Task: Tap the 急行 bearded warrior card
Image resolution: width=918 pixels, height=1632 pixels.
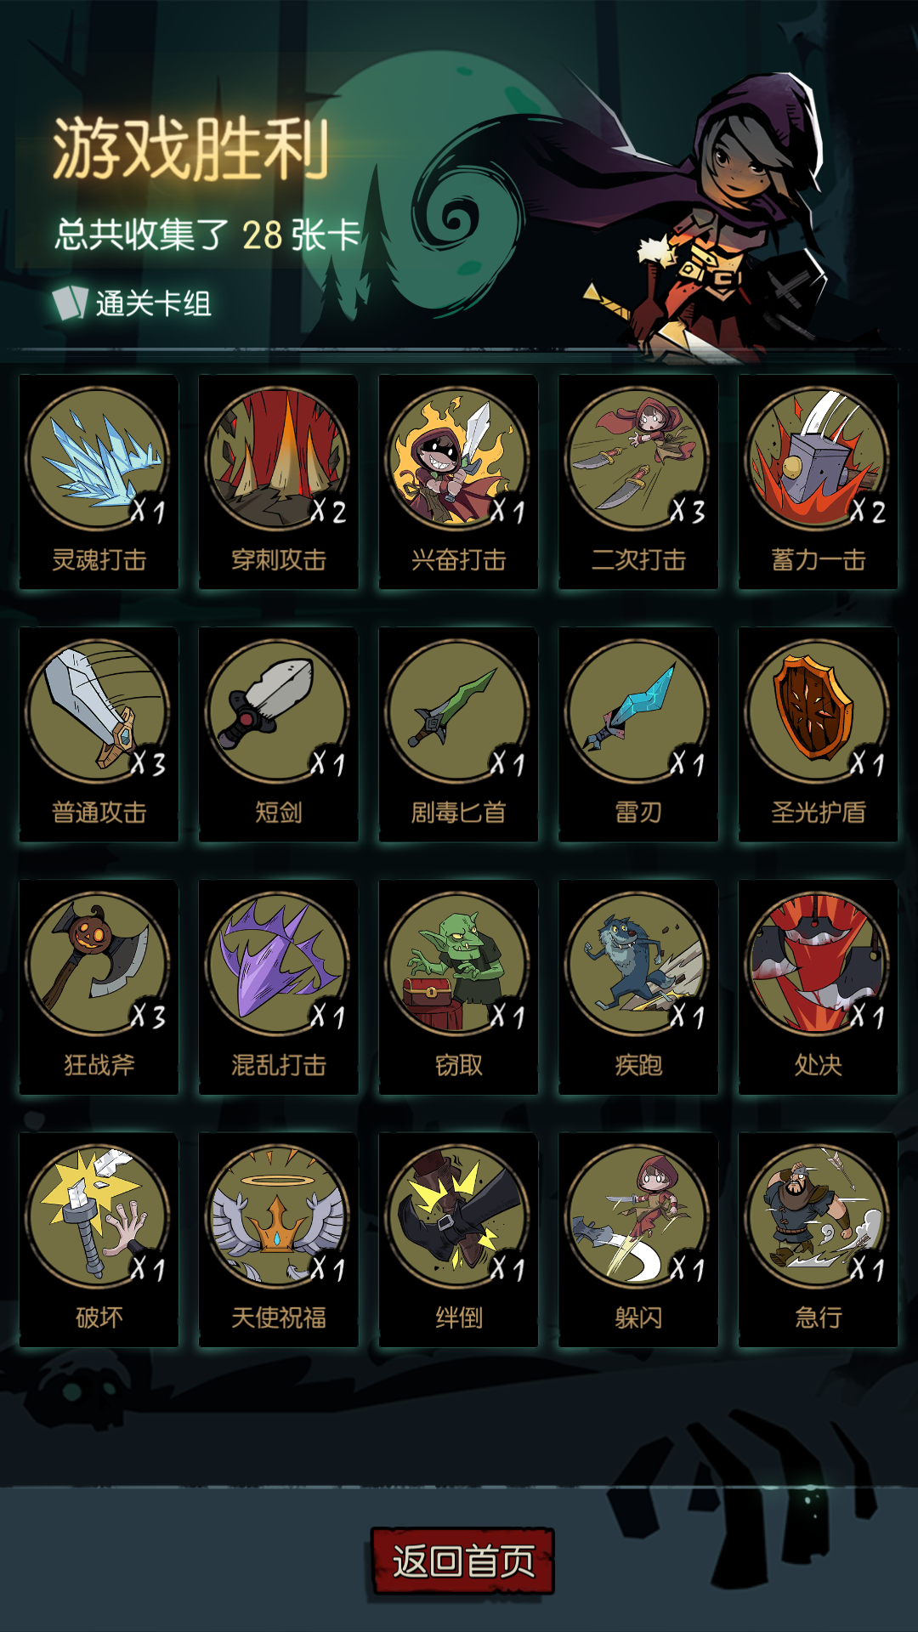Action: click(x=818, y=1239)
